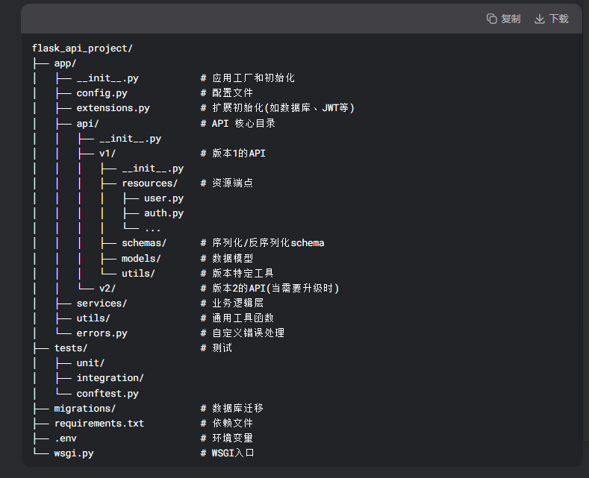
Task: Click utils/ with 通用工具函数 comment
Action: [x=93, y=318]
